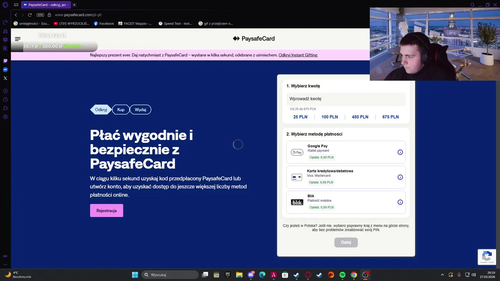Image resolution: width=500 pixels, height=281 pixels.
Task: Open Spotify from the taskbar
Action: (342, 275)
